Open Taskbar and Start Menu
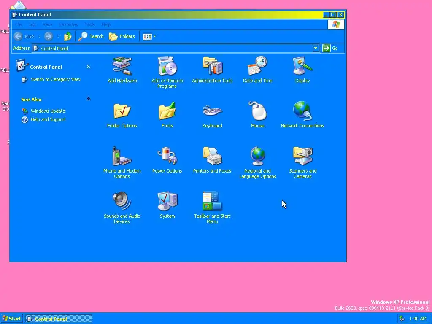Viewport: 432px width, 324px height. 212,208
